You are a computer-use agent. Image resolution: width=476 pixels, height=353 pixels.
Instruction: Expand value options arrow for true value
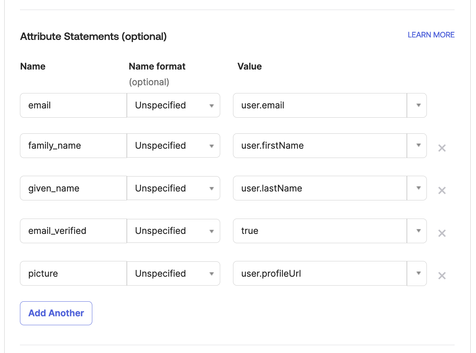(x=417, y=231)
